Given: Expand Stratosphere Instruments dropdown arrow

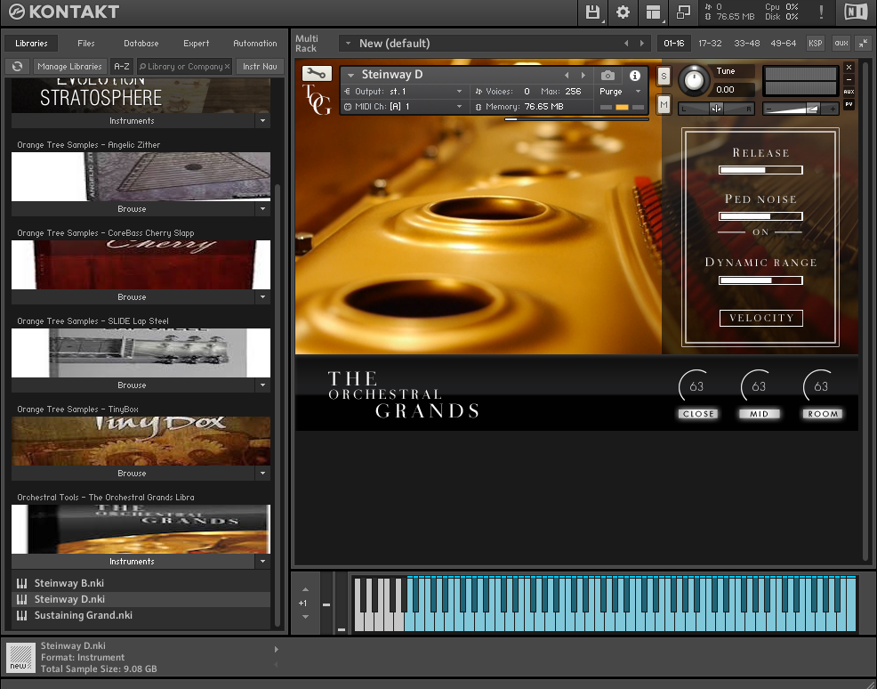Looking at the screenshot, I should click(263, 120).
